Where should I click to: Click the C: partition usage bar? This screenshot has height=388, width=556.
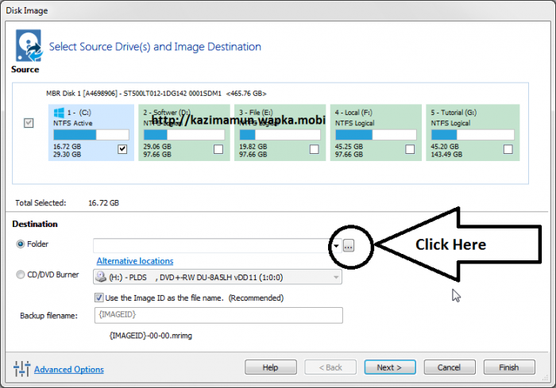91,135
